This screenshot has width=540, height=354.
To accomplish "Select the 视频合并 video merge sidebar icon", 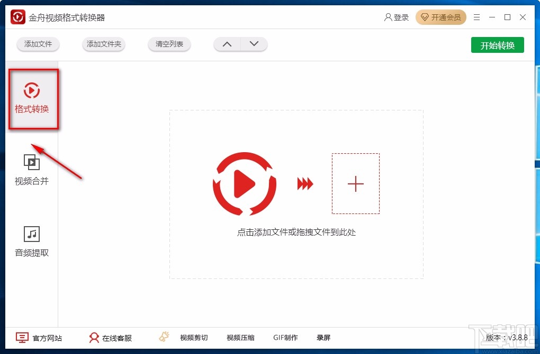I will point(31,162).
